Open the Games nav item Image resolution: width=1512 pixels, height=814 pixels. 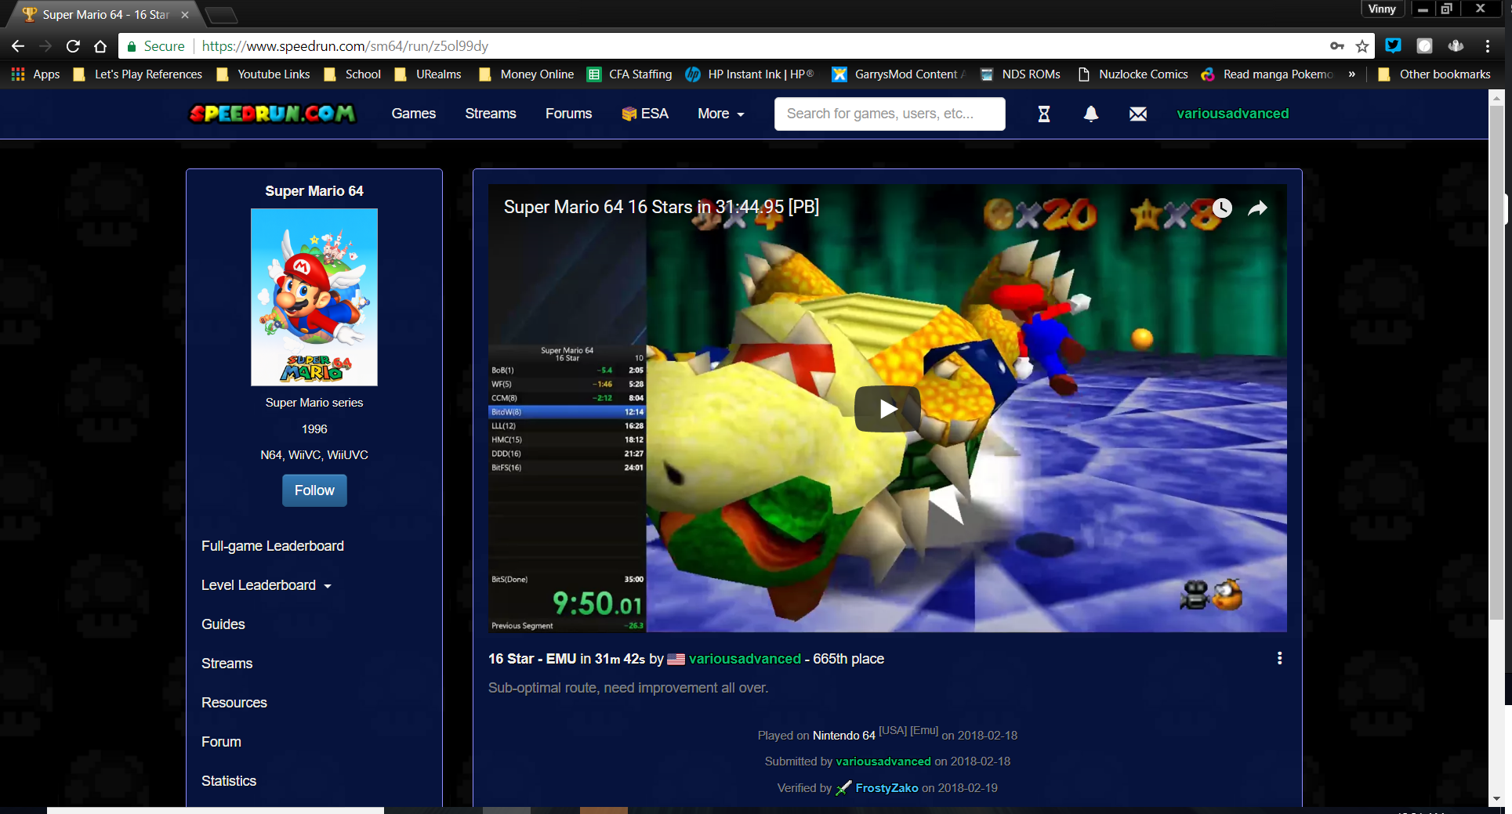(x=414, y=114)
